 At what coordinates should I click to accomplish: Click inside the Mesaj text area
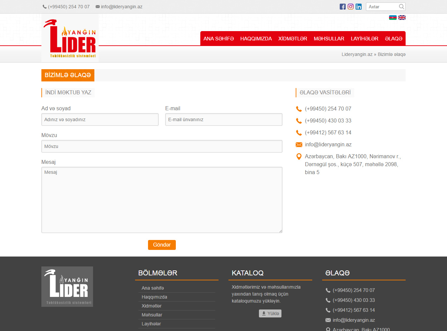162,200
